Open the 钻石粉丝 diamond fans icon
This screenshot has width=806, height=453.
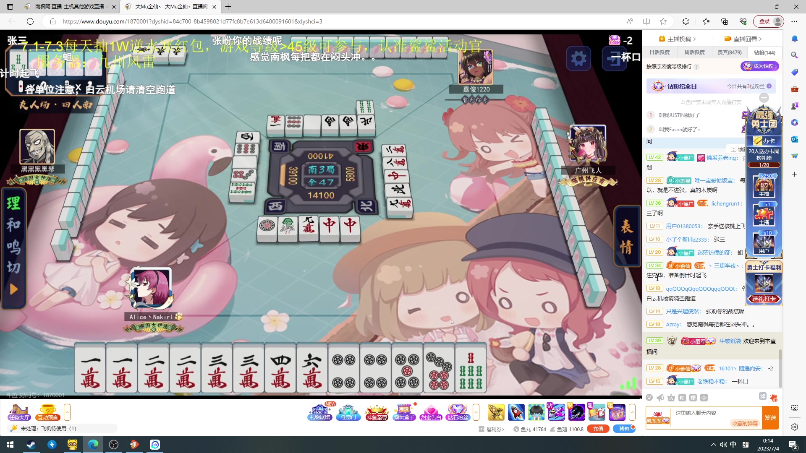pos(458,412)
